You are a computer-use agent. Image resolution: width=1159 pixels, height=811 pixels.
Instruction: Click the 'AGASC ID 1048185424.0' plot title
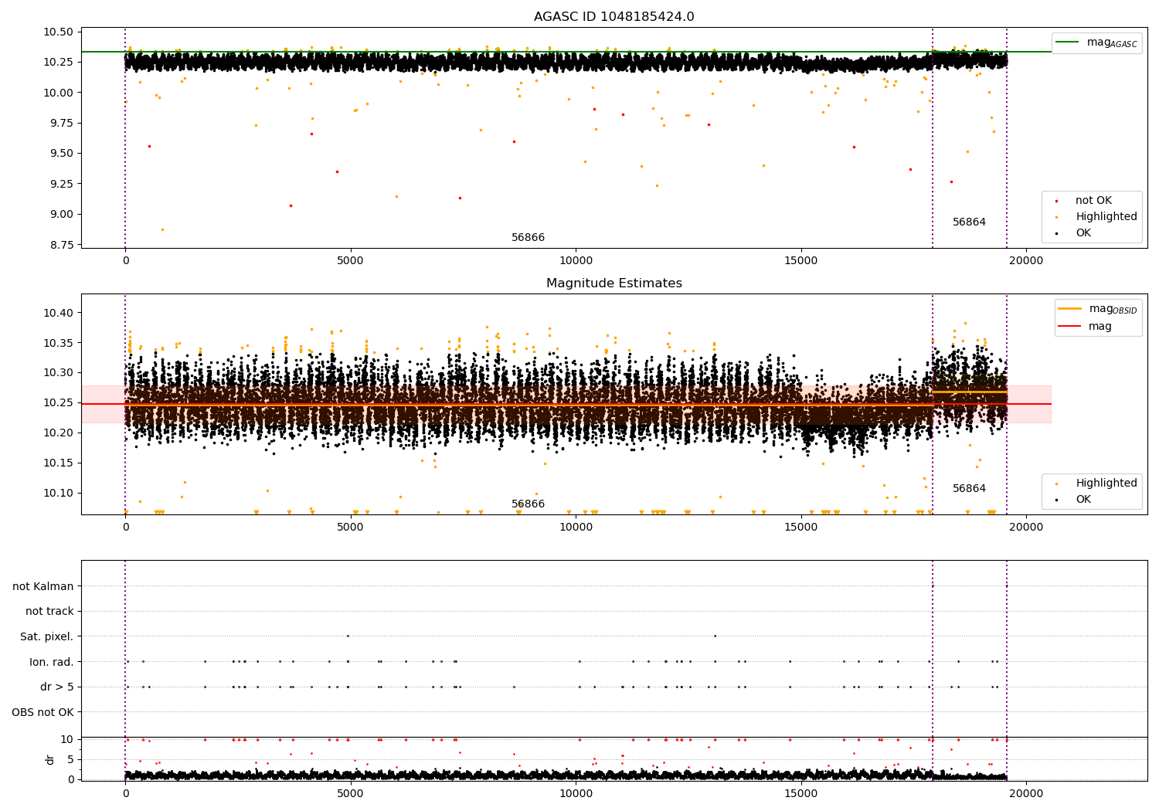(x=613, y=17)
